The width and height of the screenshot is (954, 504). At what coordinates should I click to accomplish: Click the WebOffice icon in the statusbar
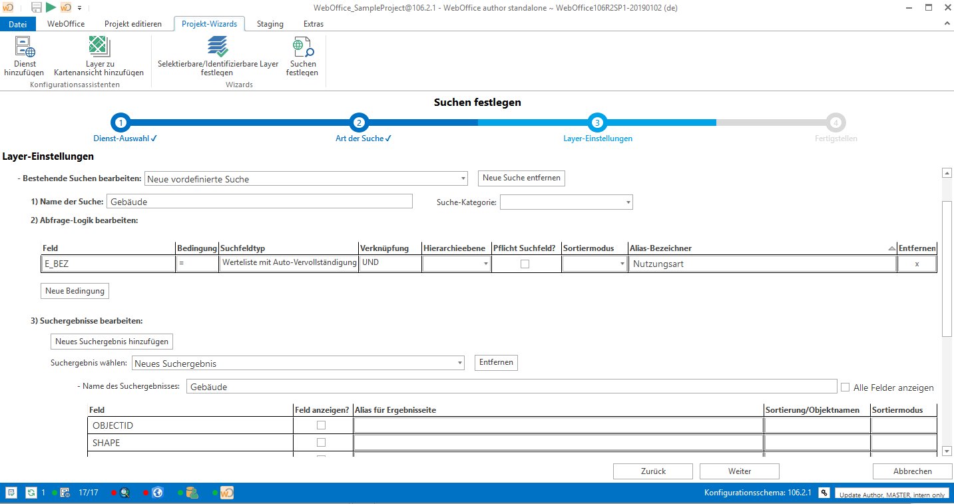pos(227,493)
